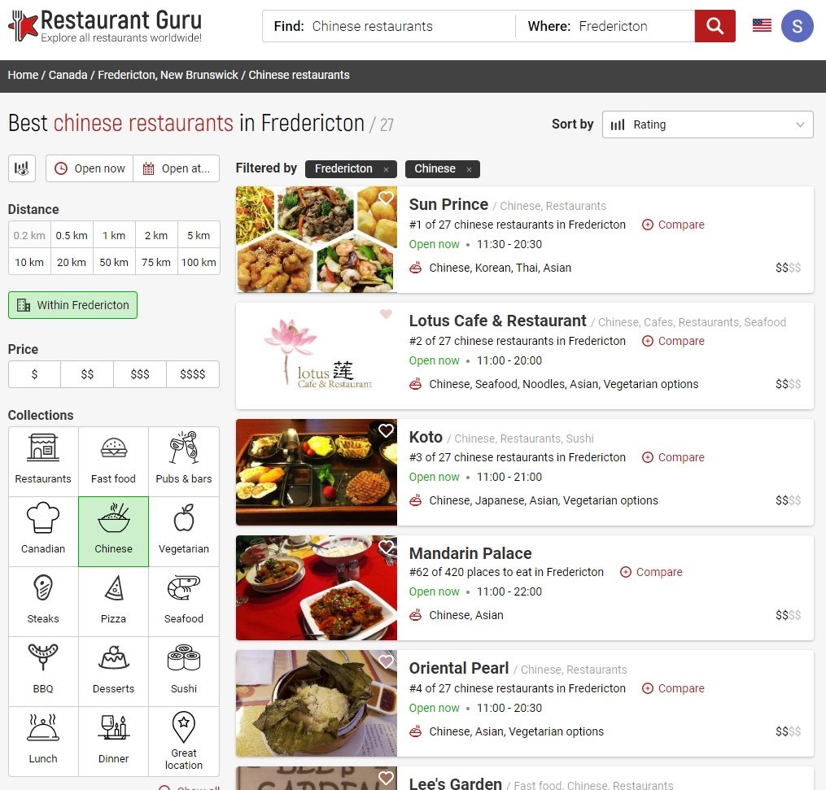Select the Great location collection icon
The height and width of the screenshot is (790, 826).
point(184,741)
